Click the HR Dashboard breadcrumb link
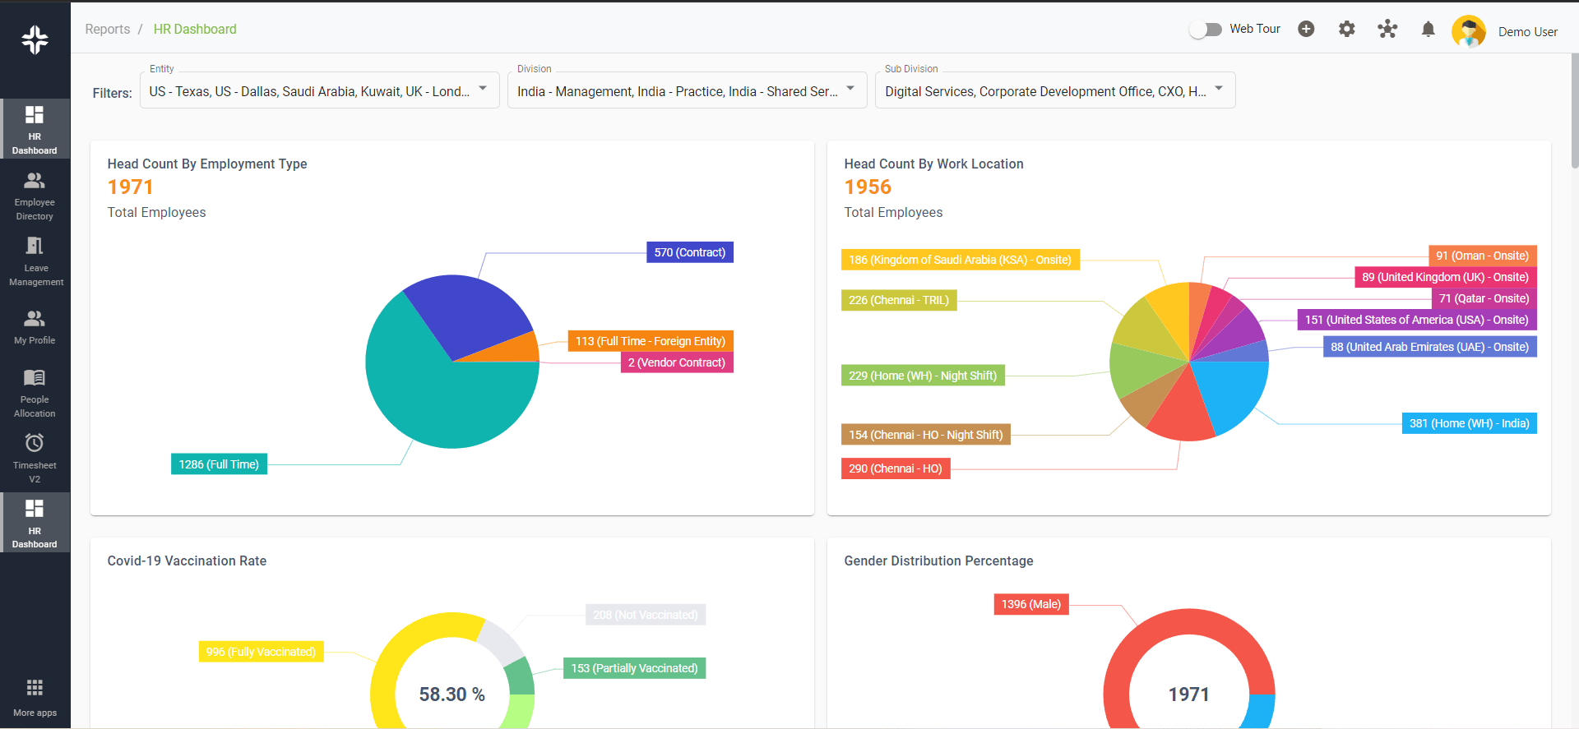1579x729 pixels. coord(195,30)
